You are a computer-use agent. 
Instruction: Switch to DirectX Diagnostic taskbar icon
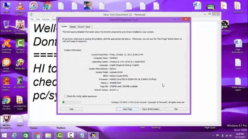(x=93, y=136)
